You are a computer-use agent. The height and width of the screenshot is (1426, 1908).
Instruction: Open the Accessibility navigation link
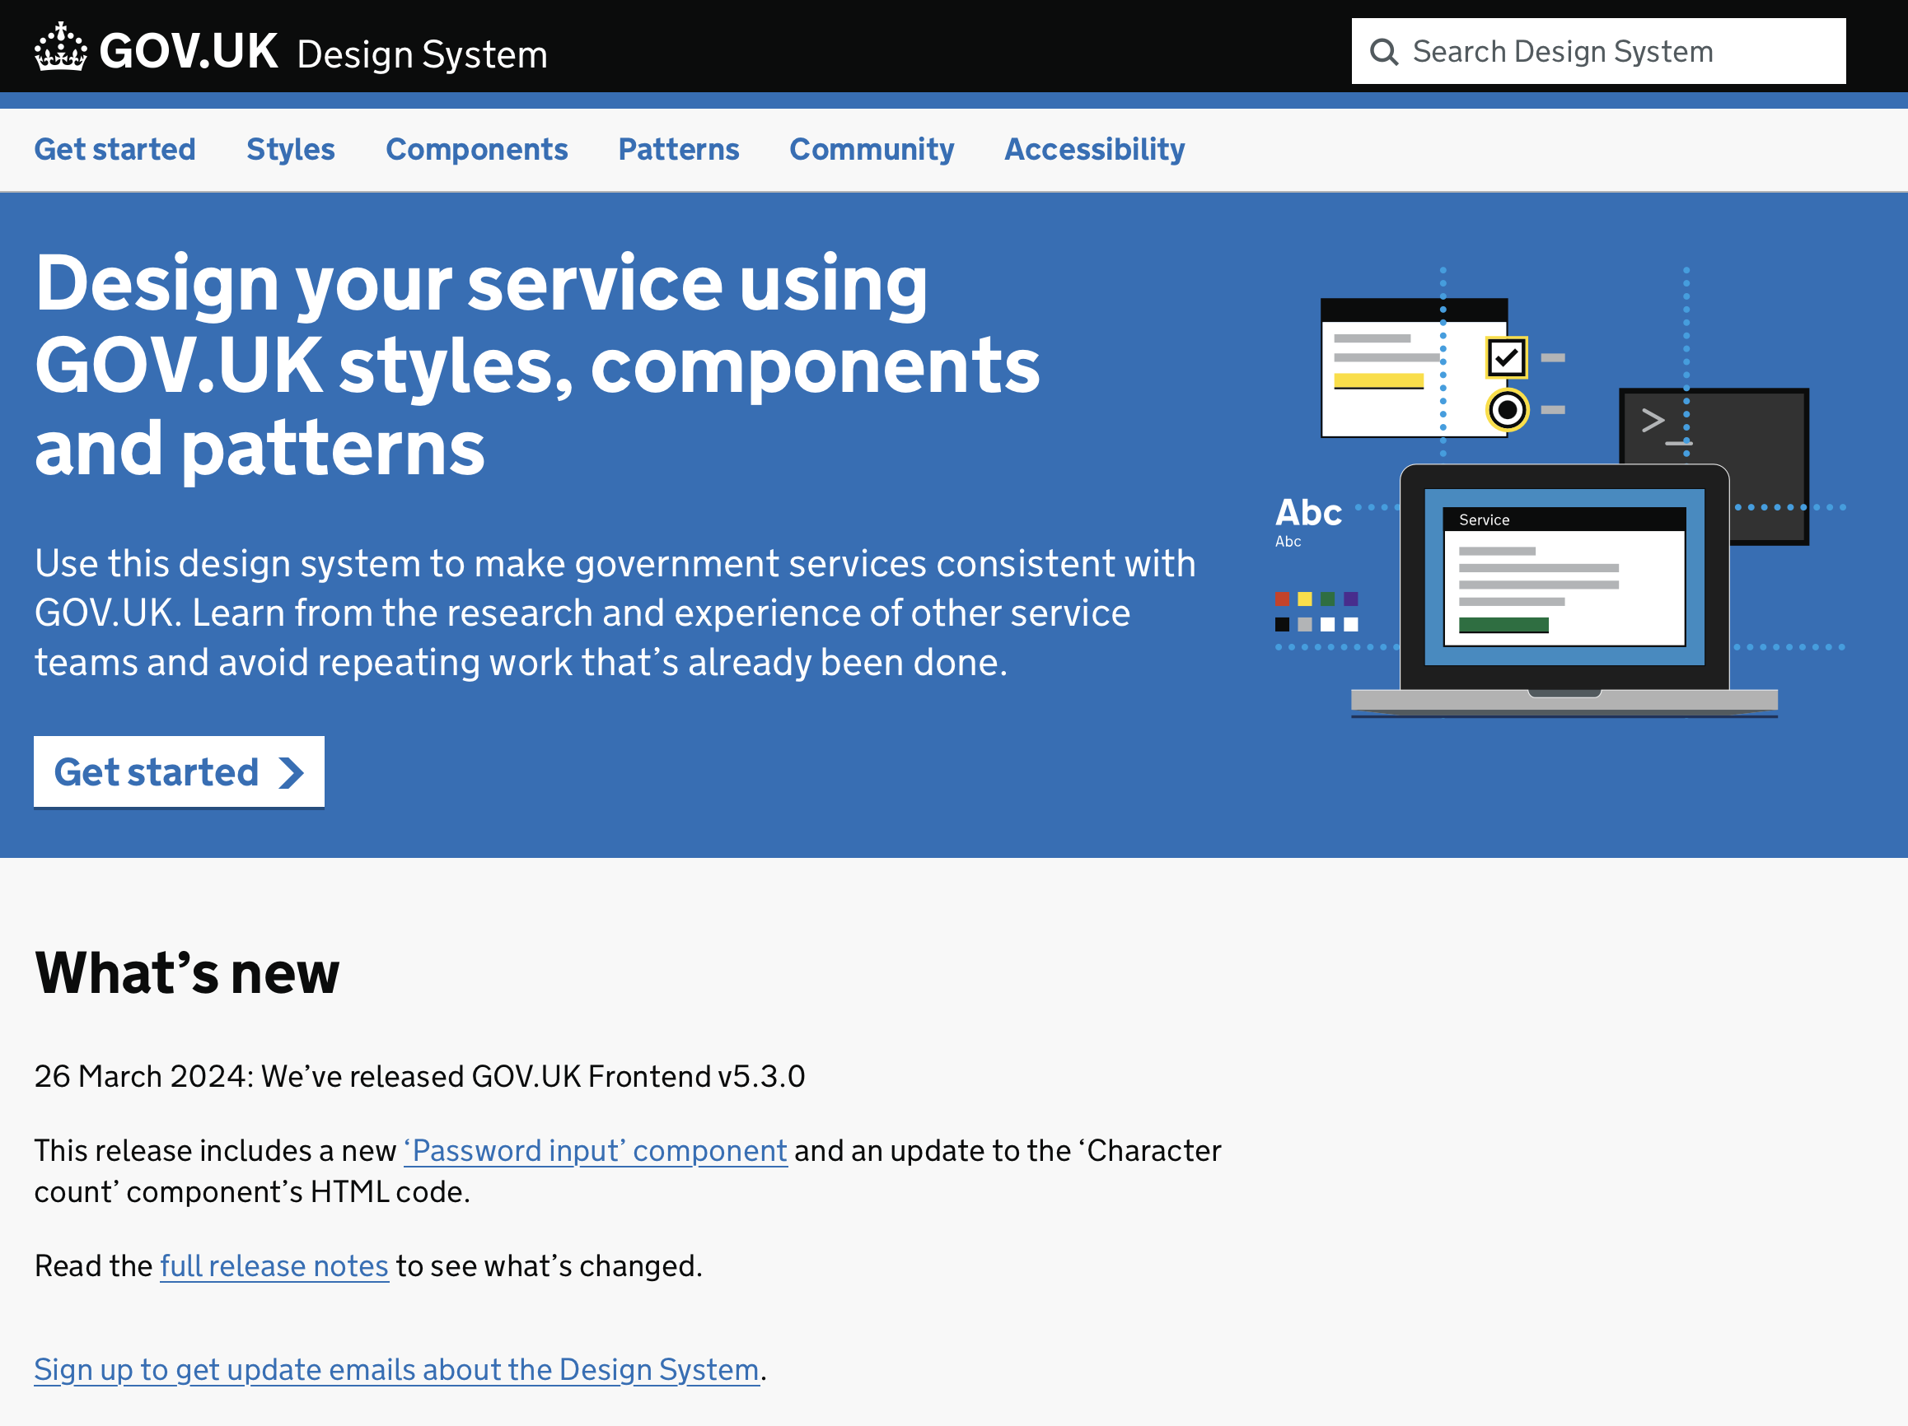(1094, 150)
